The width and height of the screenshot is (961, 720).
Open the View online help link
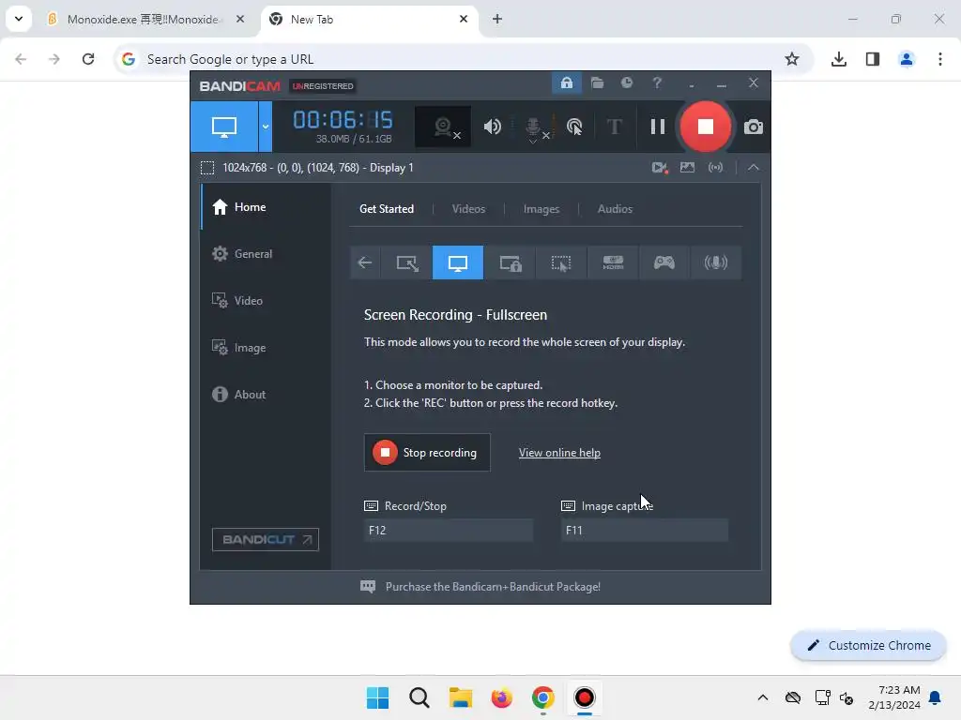(x=559, y=453)
